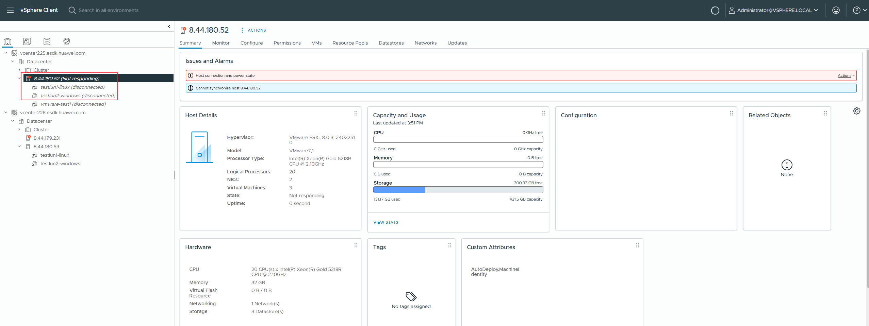This screenshot has width=869, height=326.
Task: Switch to the Networks tab
Action: coord(426,43)
